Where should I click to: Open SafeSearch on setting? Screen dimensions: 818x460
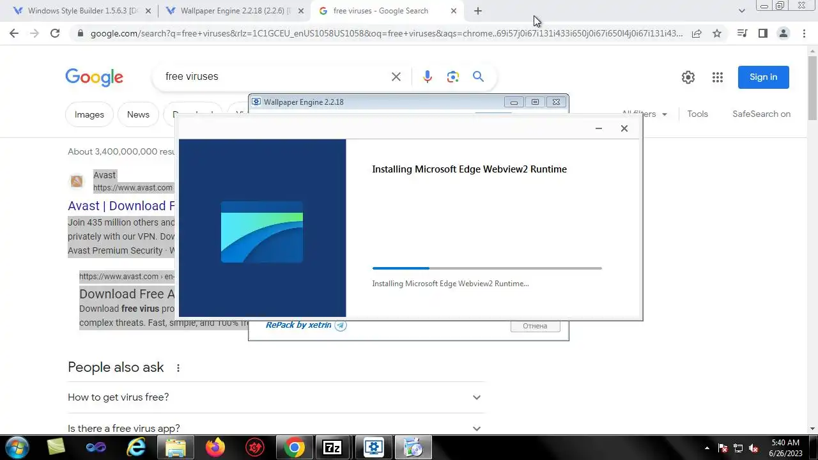[x=762, y=114]
